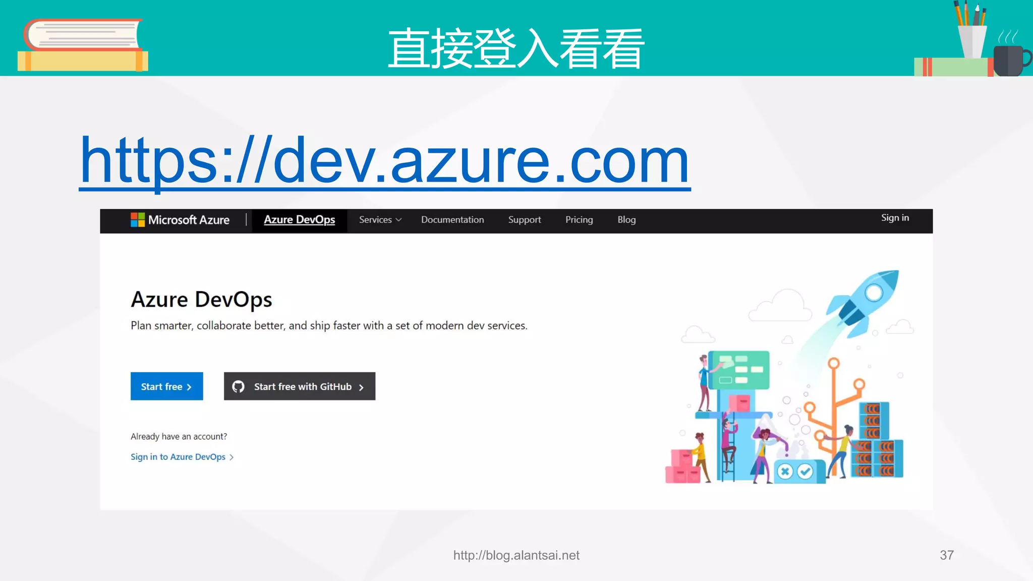Open the Documentation menu item
Viewport: 1033px width, 581px height.
[452, 220]
